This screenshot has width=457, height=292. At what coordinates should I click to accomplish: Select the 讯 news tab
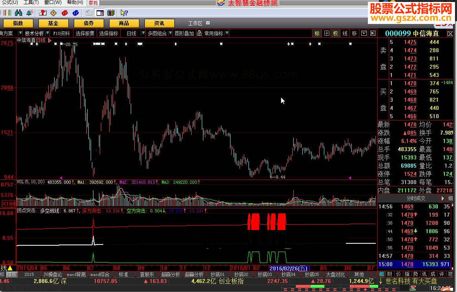(x=424, y=274)
